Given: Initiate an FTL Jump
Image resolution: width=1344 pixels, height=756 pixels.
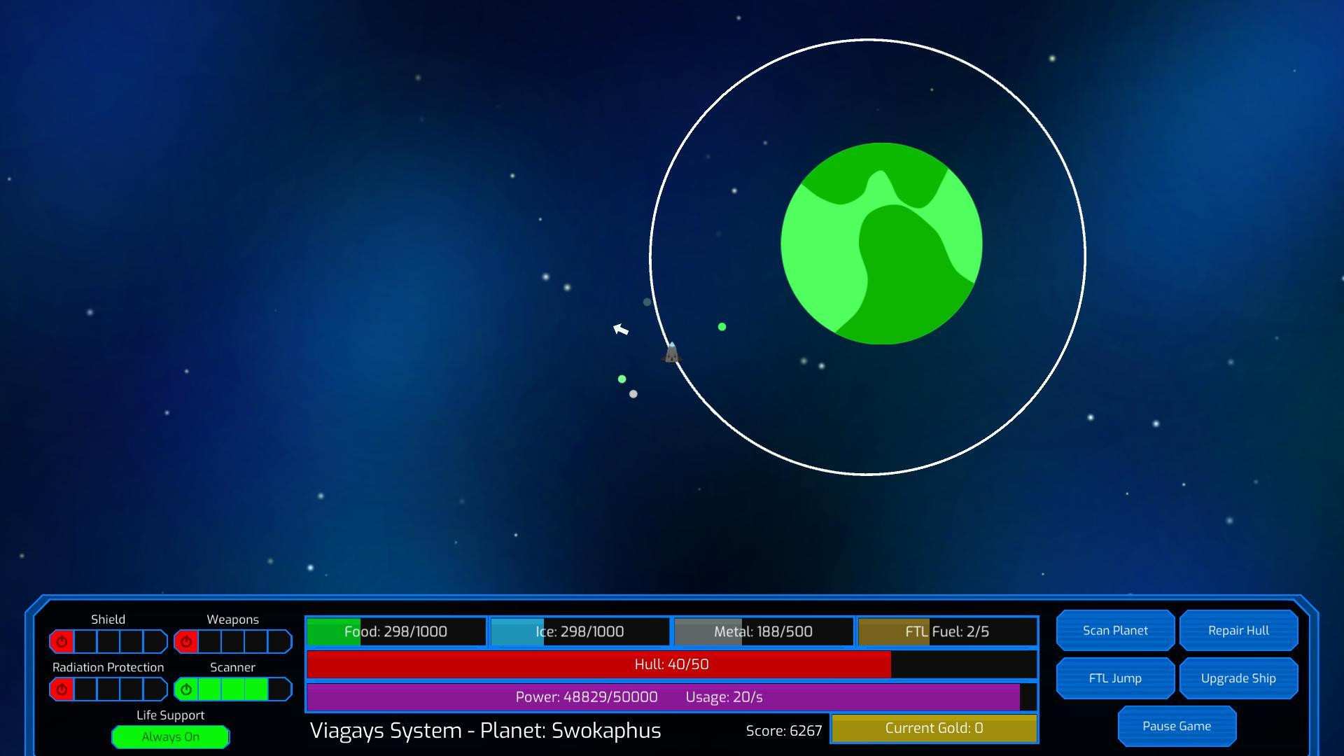Looking at the screenshot, I should coord(1115,678).
